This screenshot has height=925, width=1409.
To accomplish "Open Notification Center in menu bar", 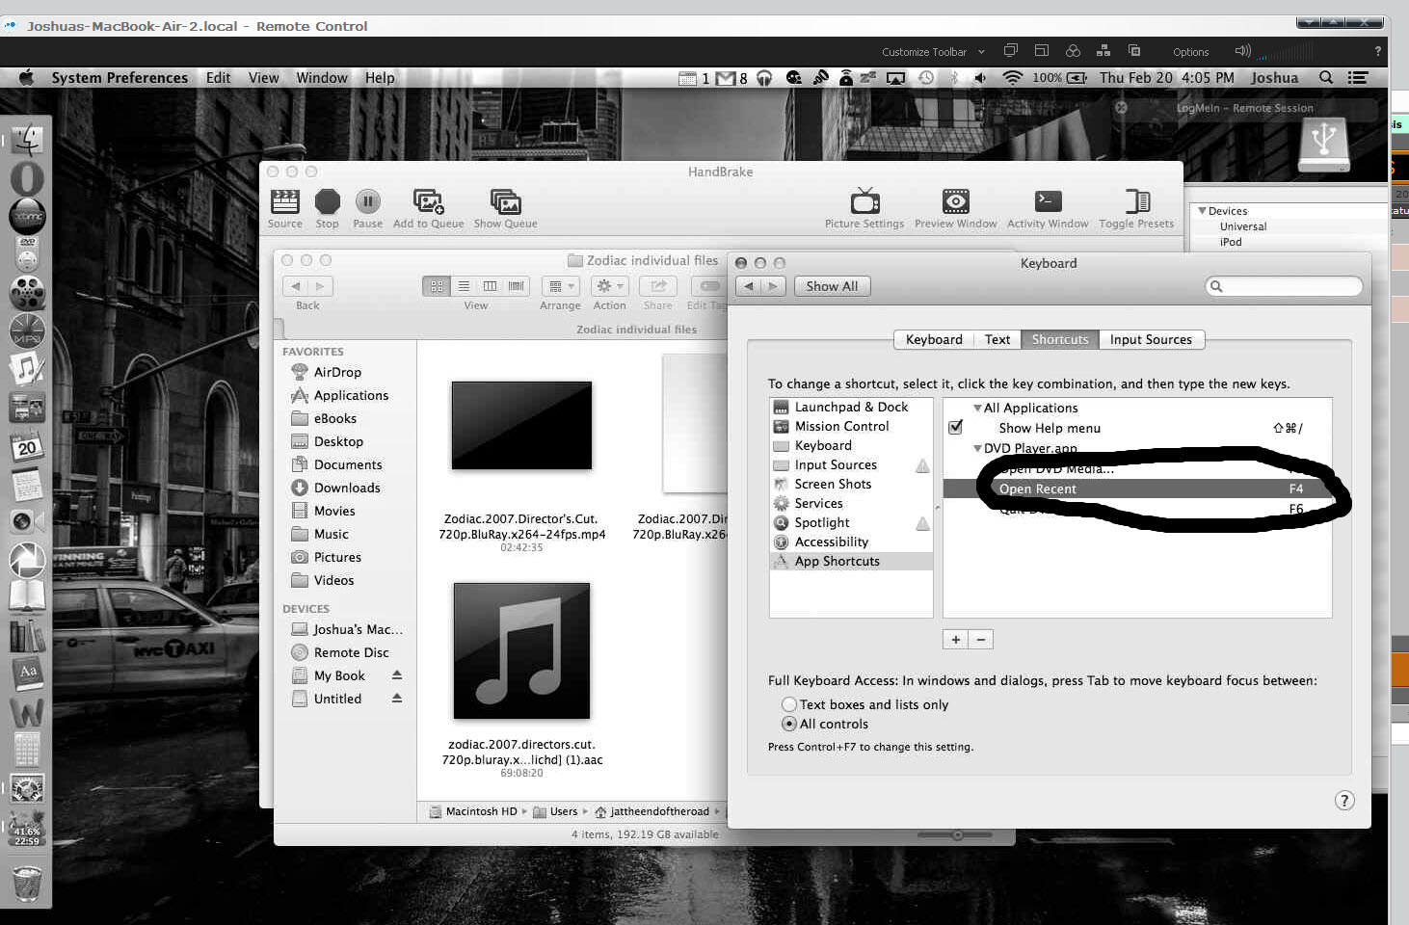I will 1358,77.
